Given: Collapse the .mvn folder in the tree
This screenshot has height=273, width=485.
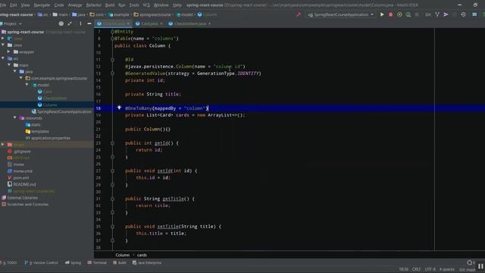Looking at the screenshot, I should pyautogui.click(x=3, y=45).
